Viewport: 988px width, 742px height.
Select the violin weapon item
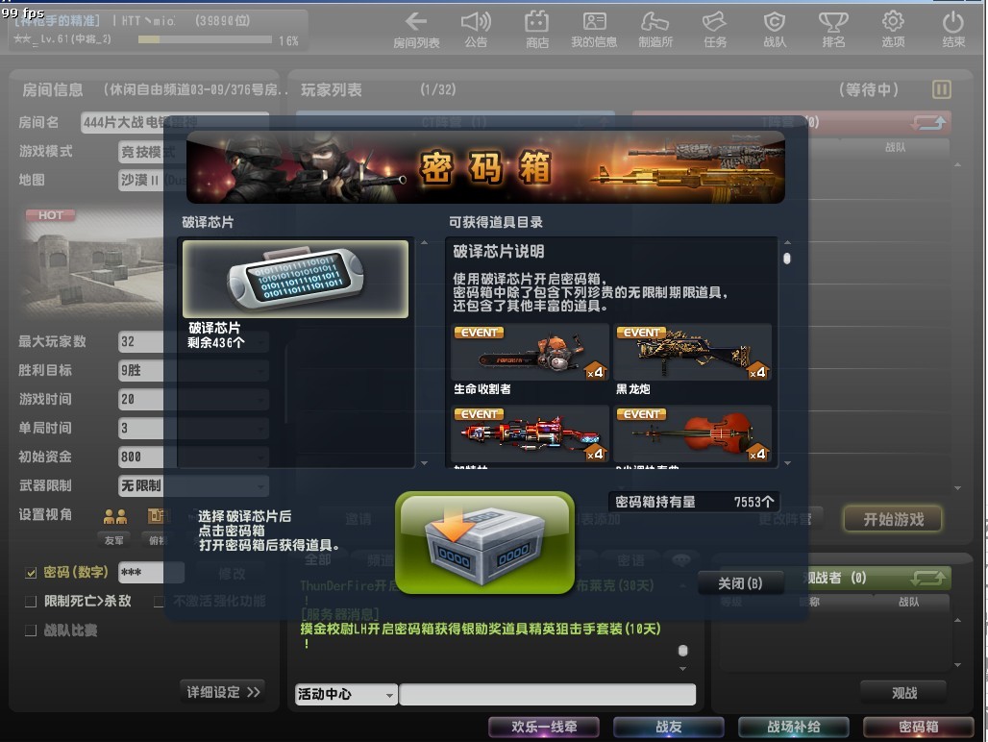pos(693,434)
